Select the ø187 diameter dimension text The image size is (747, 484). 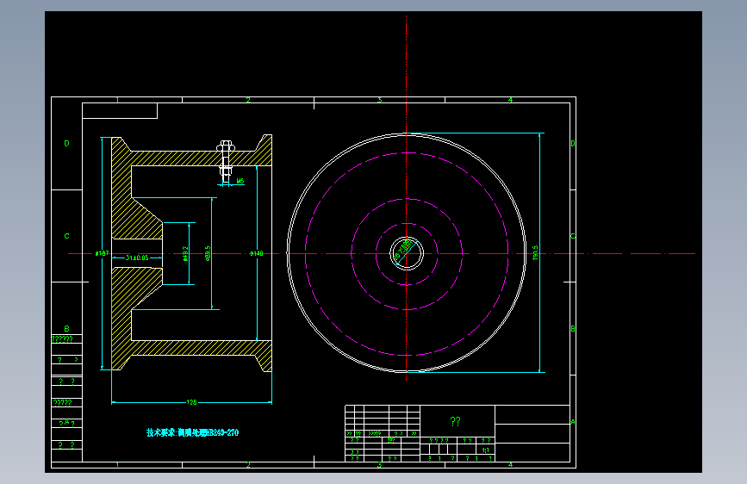tap(102, 253)
